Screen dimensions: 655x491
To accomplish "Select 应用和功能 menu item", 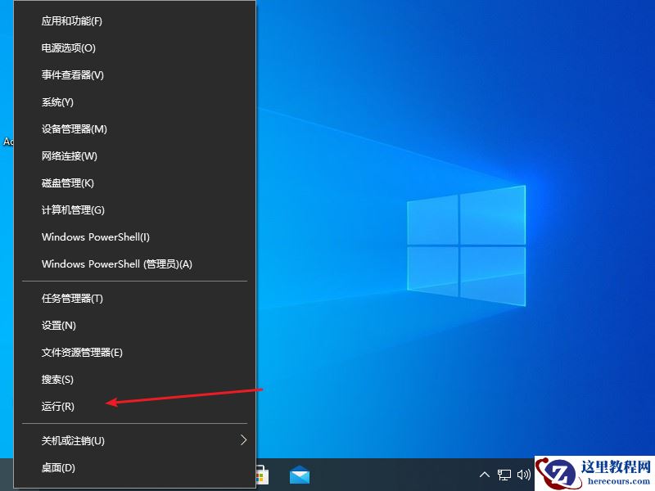I will click(x=72, y=20).
